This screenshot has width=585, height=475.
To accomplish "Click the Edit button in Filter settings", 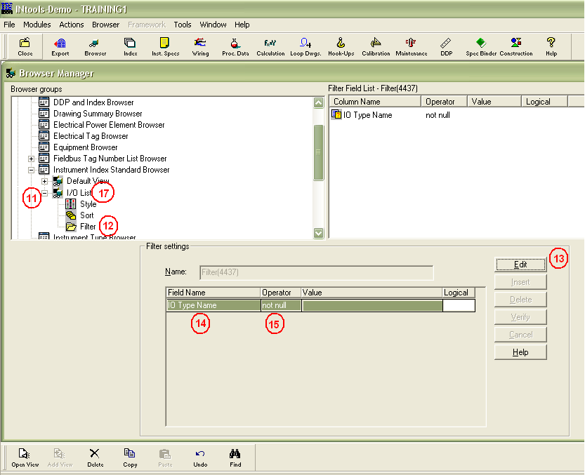I will click(520, 265).
